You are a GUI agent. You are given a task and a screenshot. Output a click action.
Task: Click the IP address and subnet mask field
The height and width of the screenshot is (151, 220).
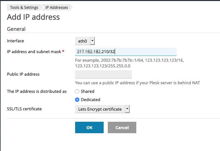(126, 52)
